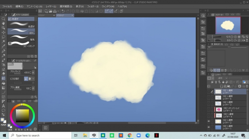
Task: Select the Auto select magic wand tool
Action: tap(3, 42)
